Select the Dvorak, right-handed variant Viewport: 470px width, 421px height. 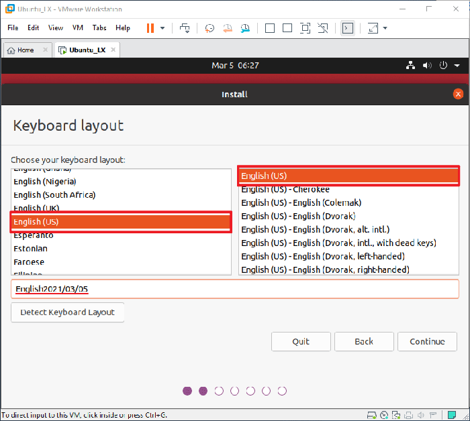(x=348, y=269)
